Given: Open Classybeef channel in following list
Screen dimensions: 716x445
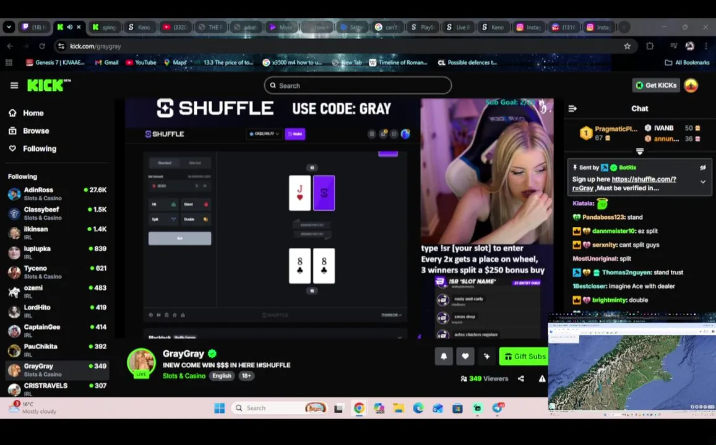Looking at the screenshot, I should tap(57, 213).
